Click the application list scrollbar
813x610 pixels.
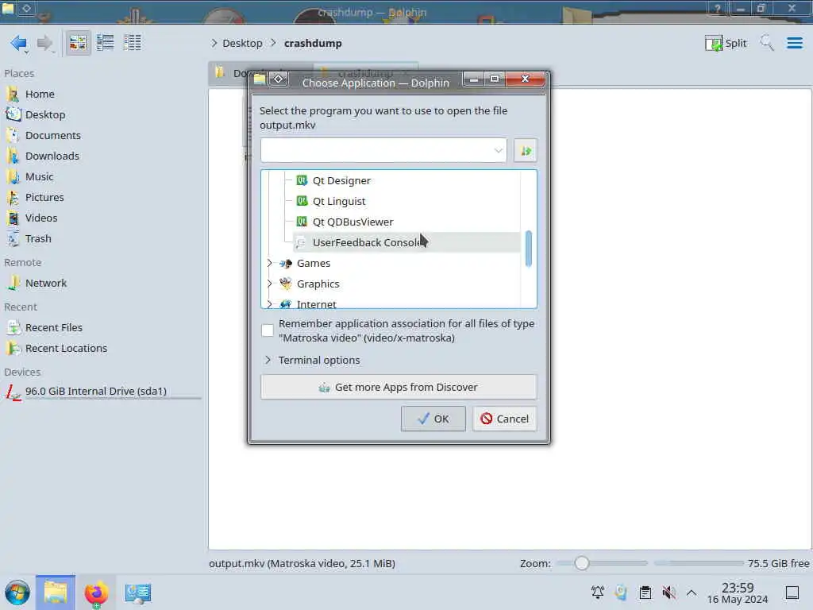(x=528, y=249)
